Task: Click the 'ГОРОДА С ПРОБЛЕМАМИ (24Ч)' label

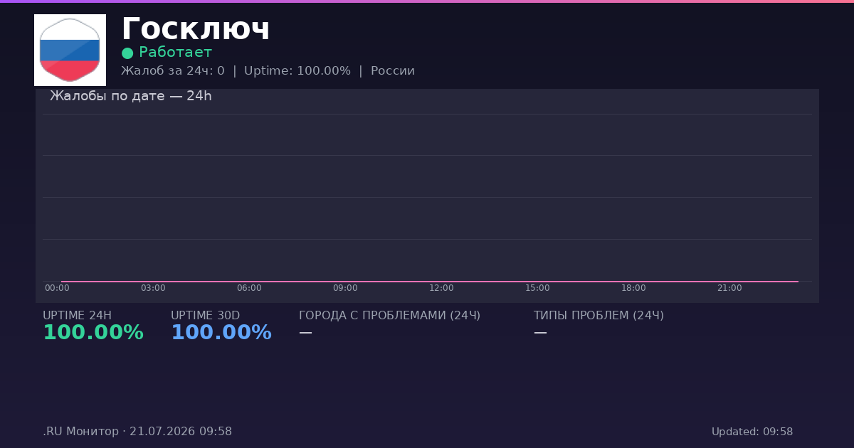Action: (389, 316)
